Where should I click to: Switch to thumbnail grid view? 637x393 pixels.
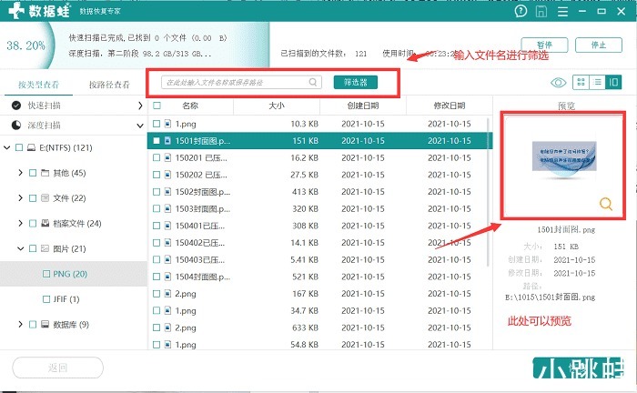click(x=581, y=82)
